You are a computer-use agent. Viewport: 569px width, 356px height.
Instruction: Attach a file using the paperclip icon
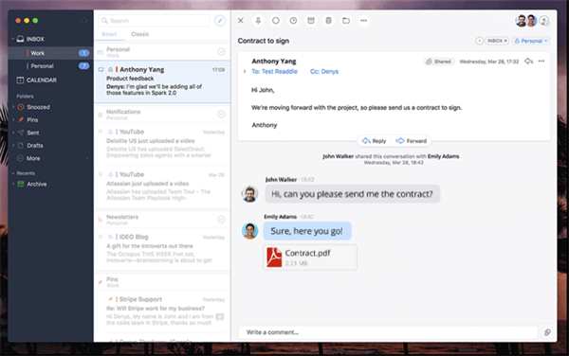pyautogui.click(x=547, y=332)
